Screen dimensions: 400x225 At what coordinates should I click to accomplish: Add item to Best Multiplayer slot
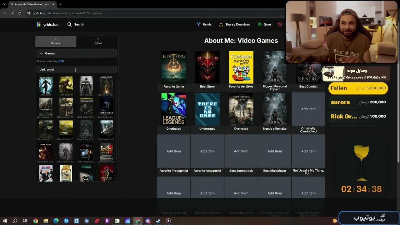[x=275, y=151]
